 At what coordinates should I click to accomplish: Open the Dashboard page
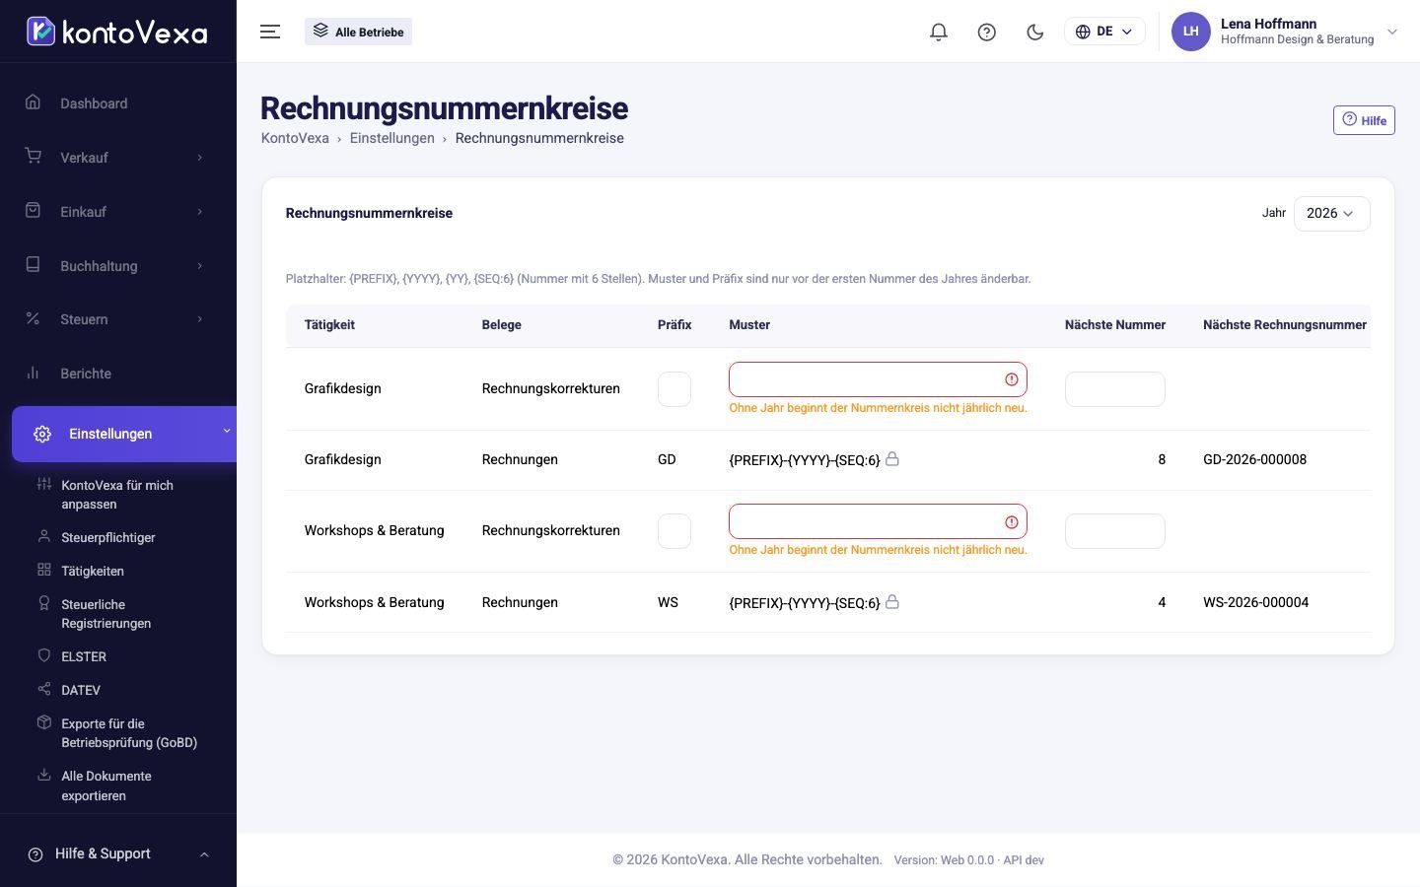pos(118,103)
